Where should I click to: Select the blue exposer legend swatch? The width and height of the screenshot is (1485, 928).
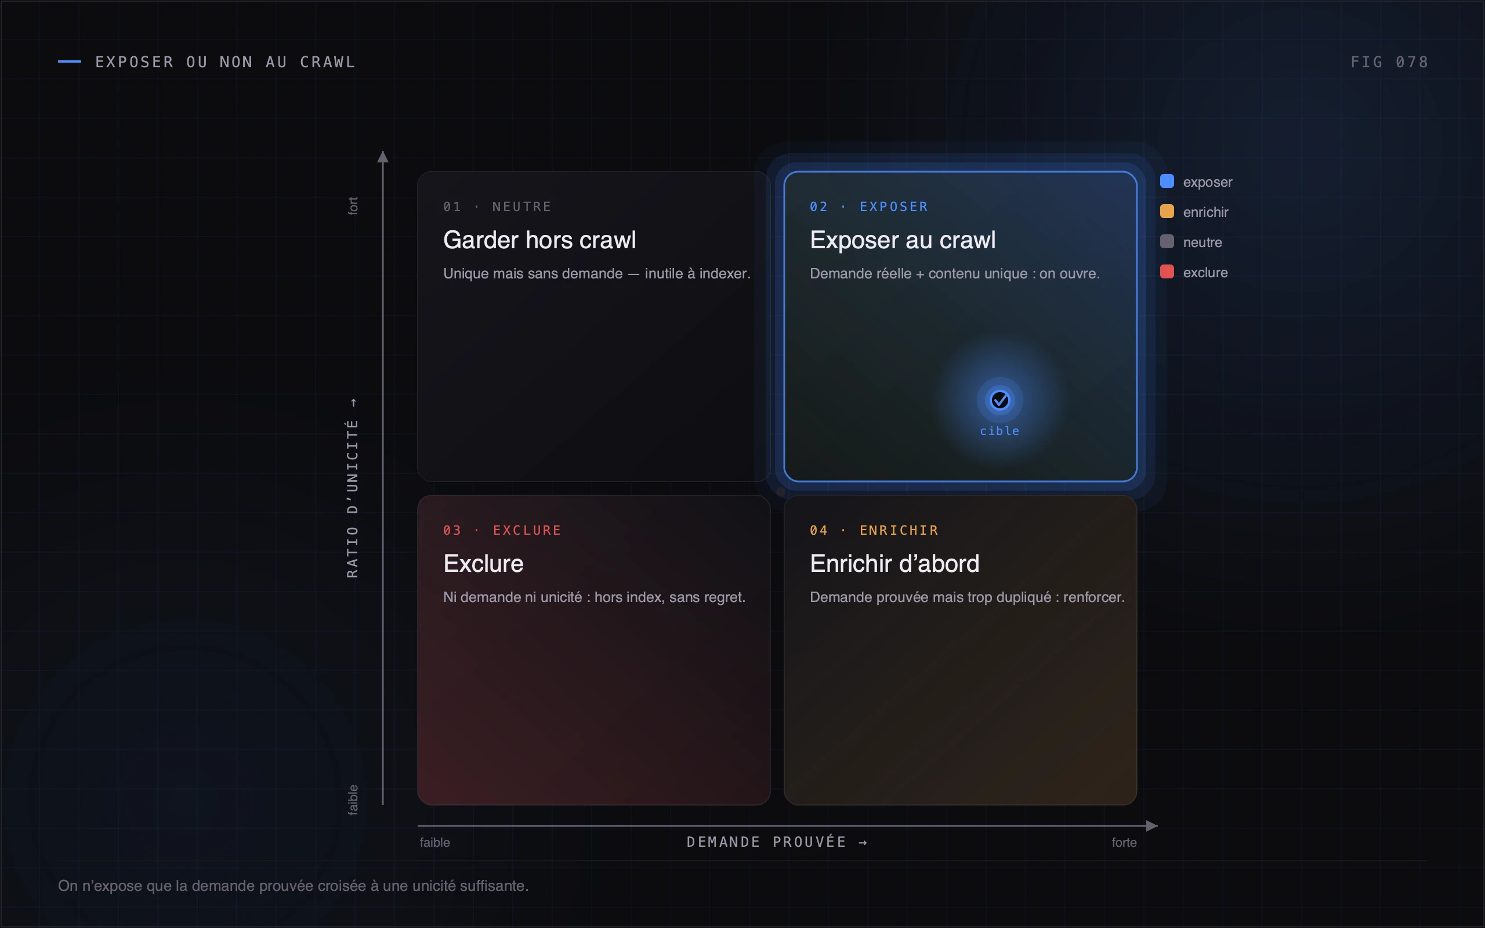pos(1167,181)
